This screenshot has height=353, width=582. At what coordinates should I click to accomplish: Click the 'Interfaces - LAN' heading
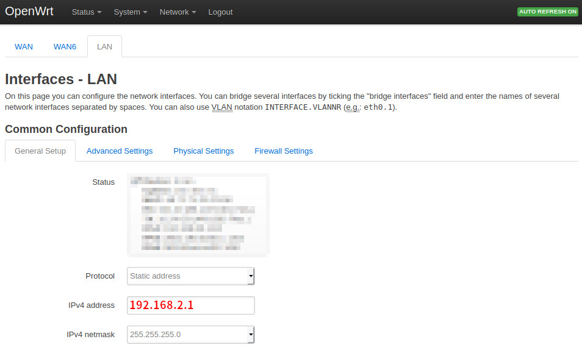[x=61, y=79]
